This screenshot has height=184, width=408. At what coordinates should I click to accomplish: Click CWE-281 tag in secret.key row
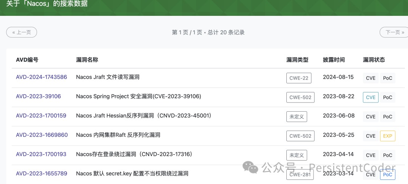pos(300,175)
